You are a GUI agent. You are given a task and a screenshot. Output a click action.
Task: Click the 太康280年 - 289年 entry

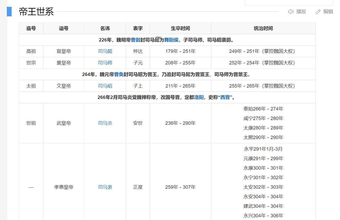[263, 128]
